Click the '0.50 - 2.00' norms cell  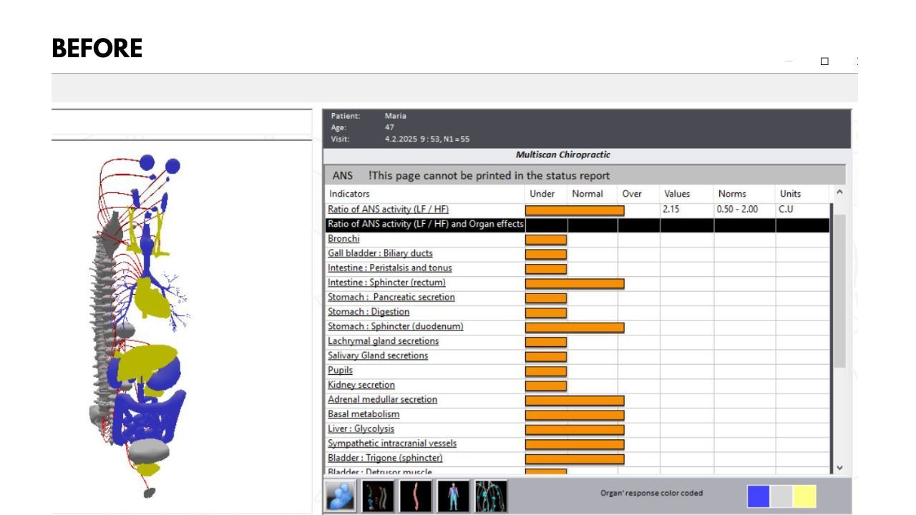737,210
